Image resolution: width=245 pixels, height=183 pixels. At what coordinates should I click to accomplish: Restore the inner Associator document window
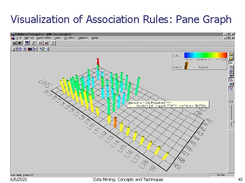[x=229, y=38]
